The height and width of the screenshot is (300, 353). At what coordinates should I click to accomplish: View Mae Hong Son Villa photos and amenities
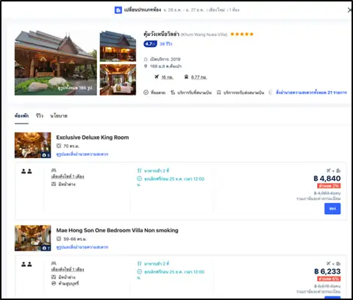pos(82,247)
